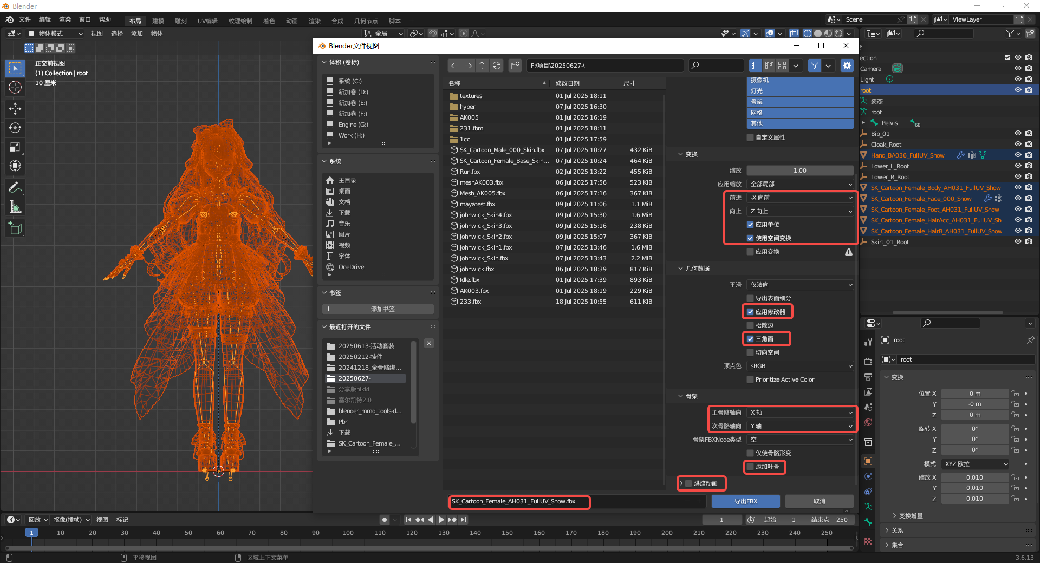Click the create new directory icon
Viewport: 1040px width, 563px height.
coord(515,66)
